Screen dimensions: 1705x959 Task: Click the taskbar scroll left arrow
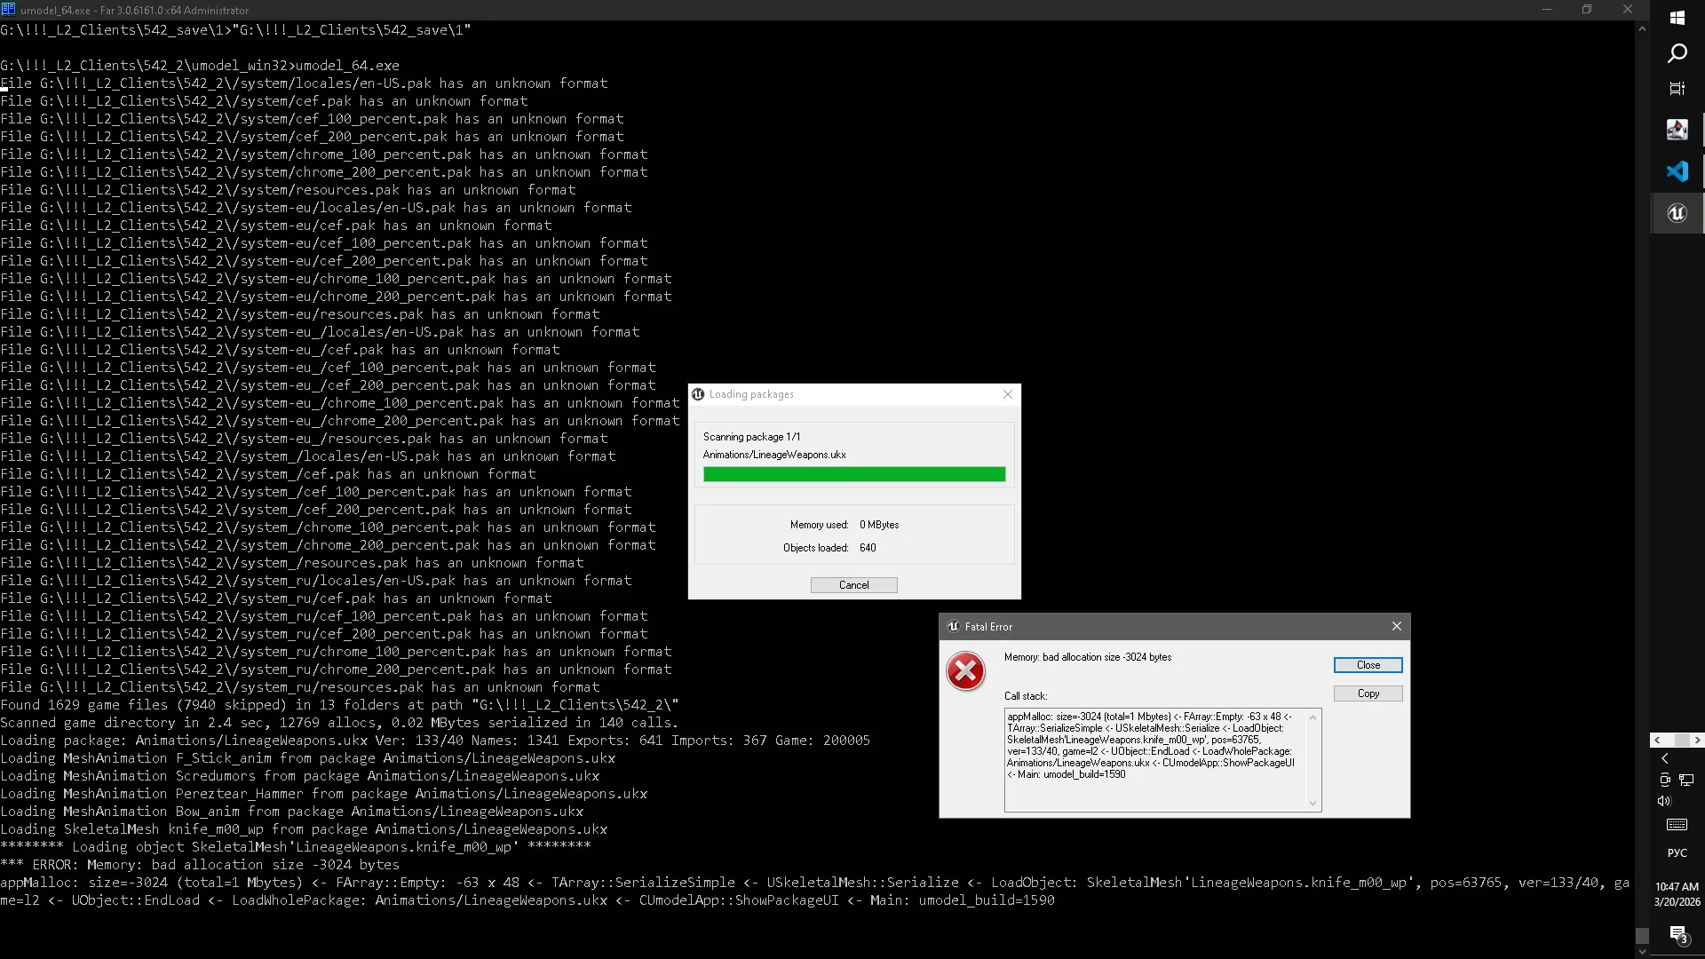point(1657,740)
